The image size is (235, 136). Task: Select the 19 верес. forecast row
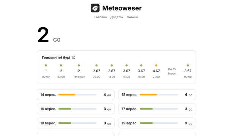pos(157,123)
